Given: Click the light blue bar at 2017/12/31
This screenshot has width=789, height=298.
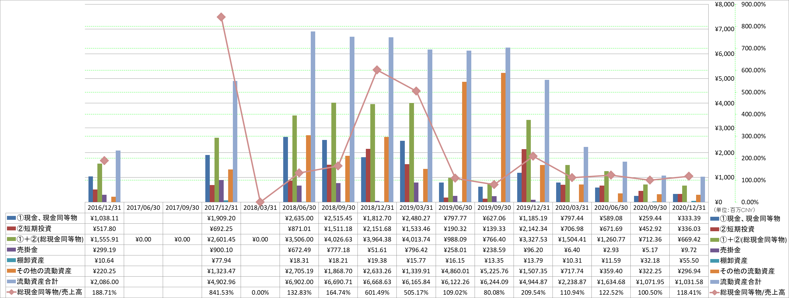Looking at the screenshot, I should [x=235, y=142].
